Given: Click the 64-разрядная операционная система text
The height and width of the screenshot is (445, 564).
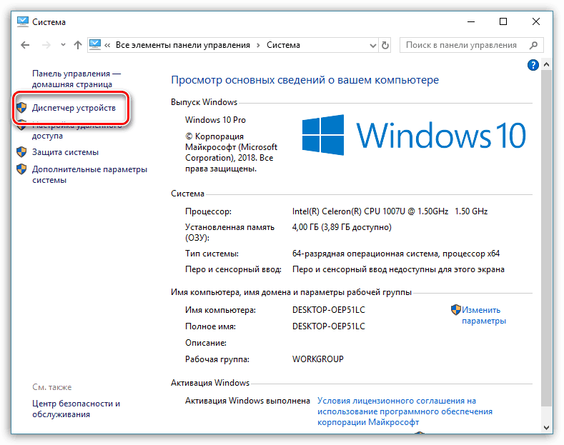Looking at the screenshot, I should point(396,254).
